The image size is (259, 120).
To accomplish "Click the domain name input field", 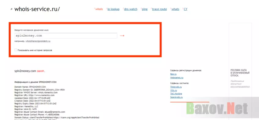I will 66,36.
